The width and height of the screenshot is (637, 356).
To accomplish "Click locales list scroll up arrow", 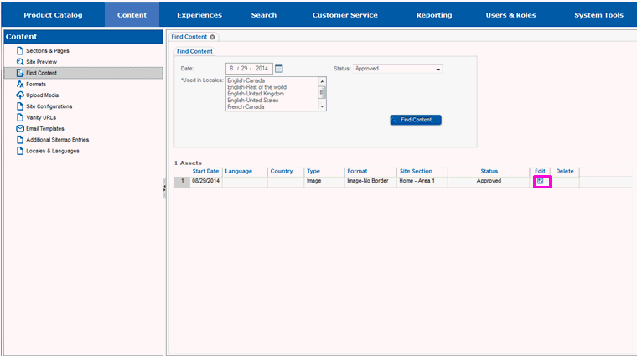I will [322, 81].
